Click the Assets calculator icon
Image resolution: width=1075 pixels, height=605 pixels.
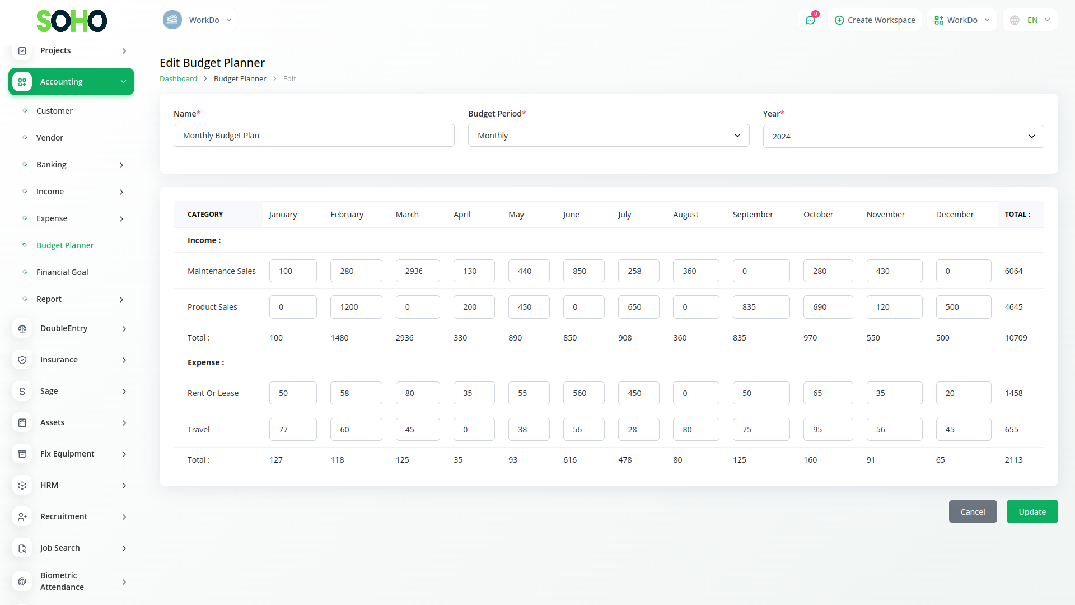click(x=22, y=423)
